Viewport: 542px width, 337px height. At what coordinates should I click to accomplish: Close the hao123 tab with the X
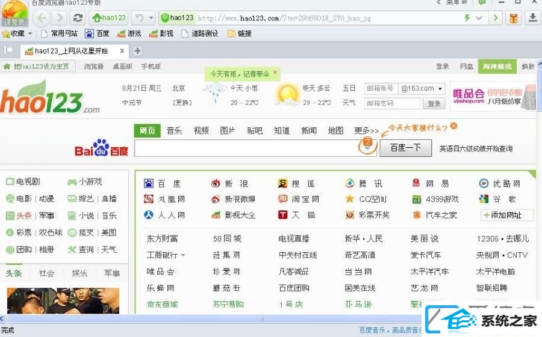click(x=122, y=50)
